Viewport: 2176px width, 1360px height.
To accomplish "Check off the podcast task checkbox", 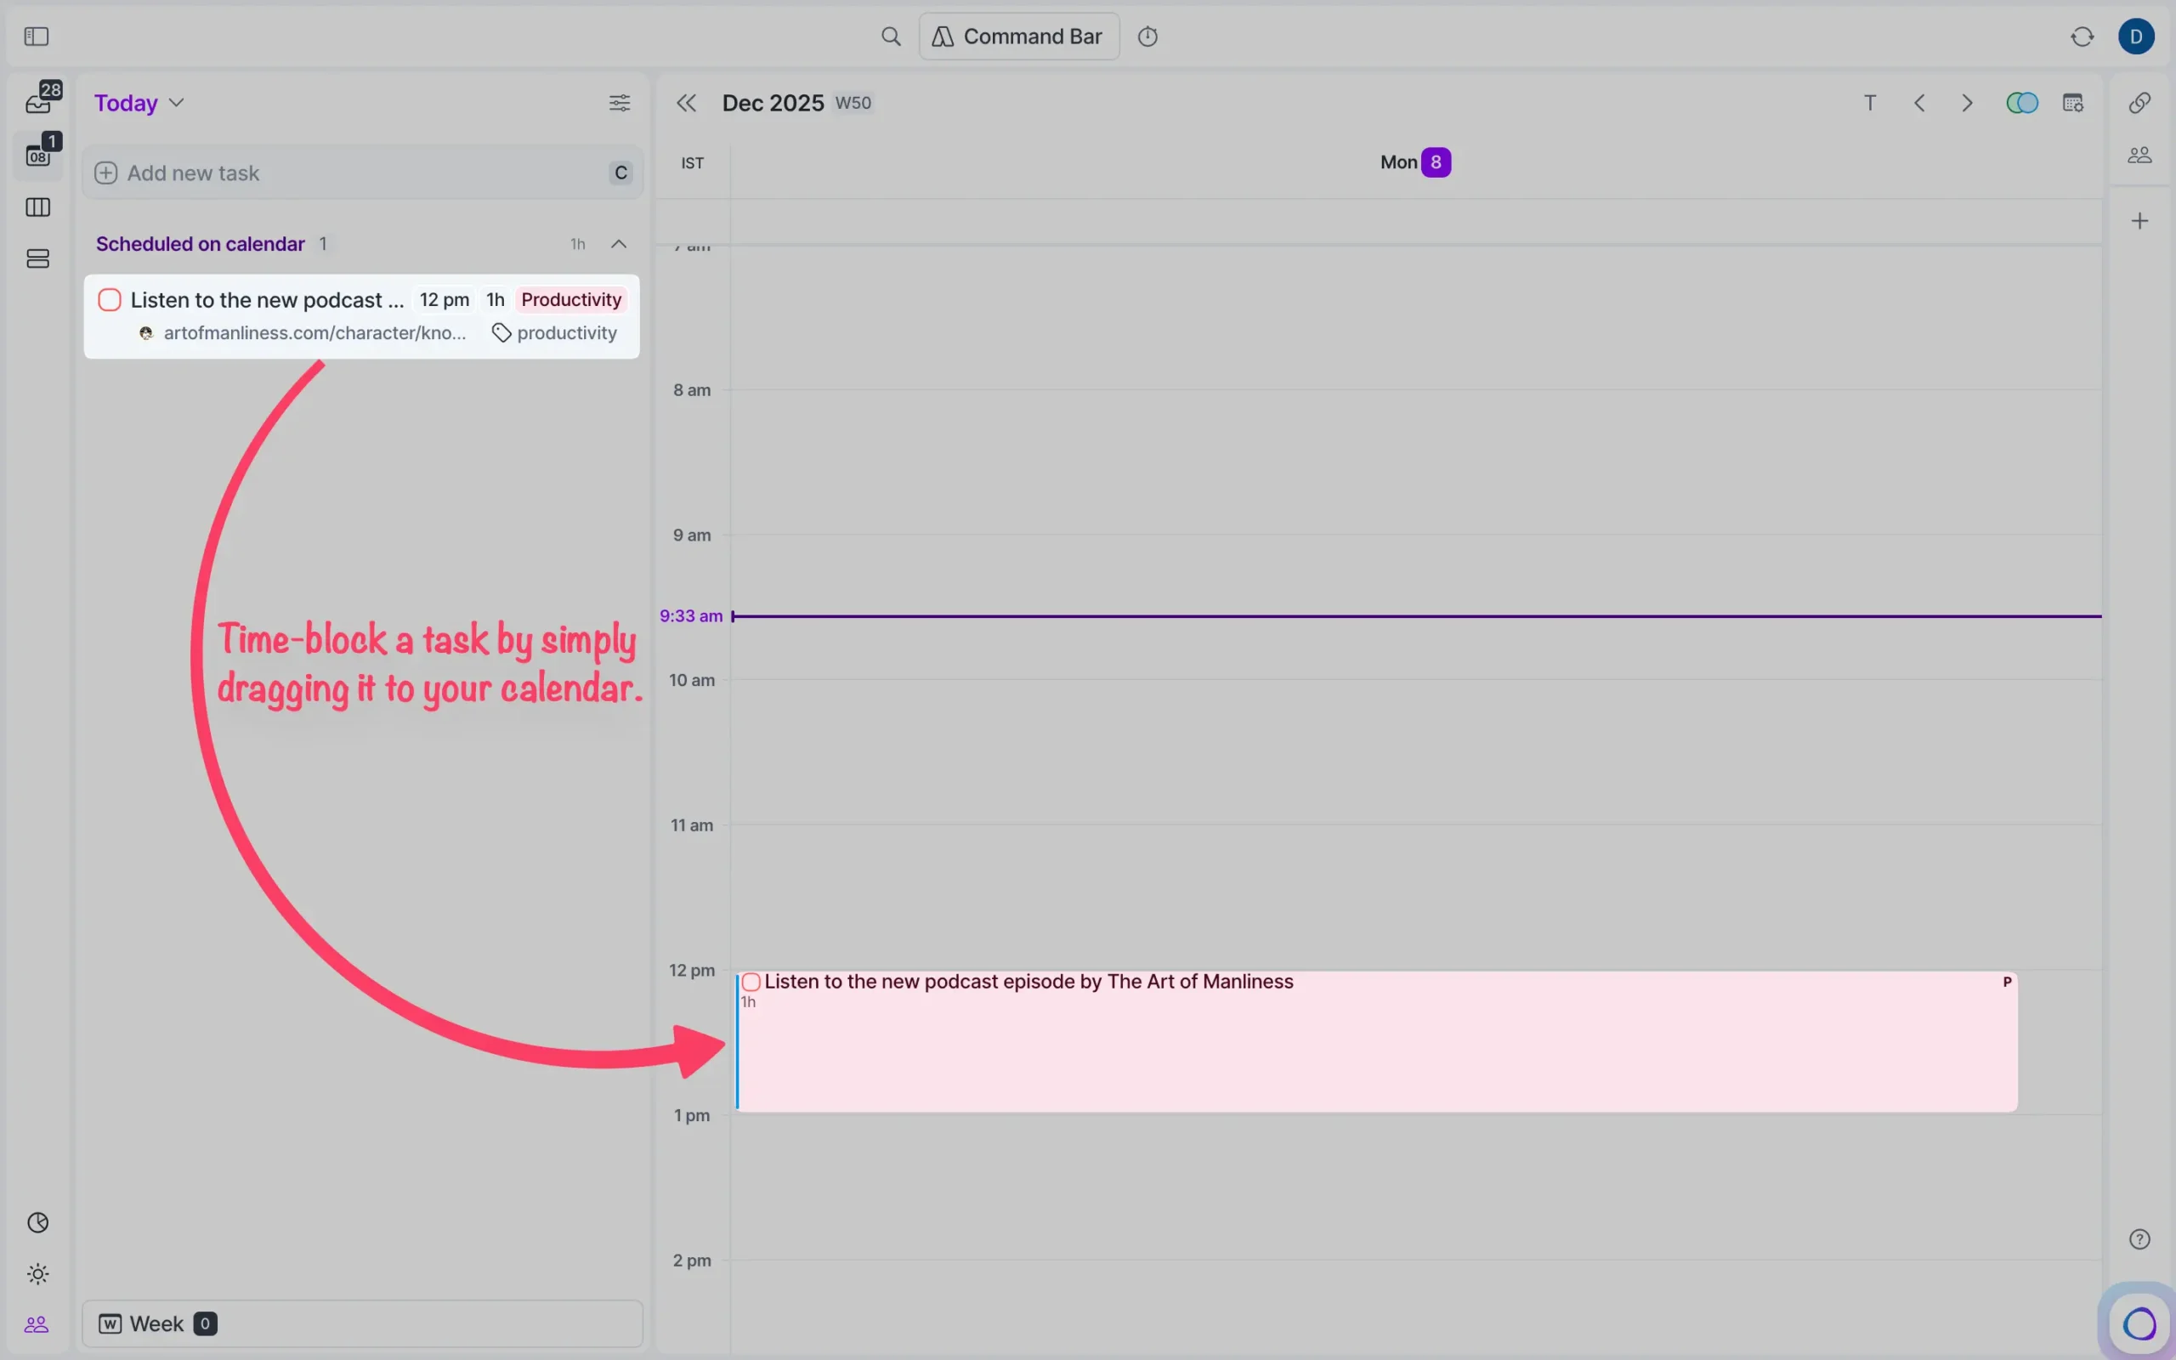I will tap(109, 298).
